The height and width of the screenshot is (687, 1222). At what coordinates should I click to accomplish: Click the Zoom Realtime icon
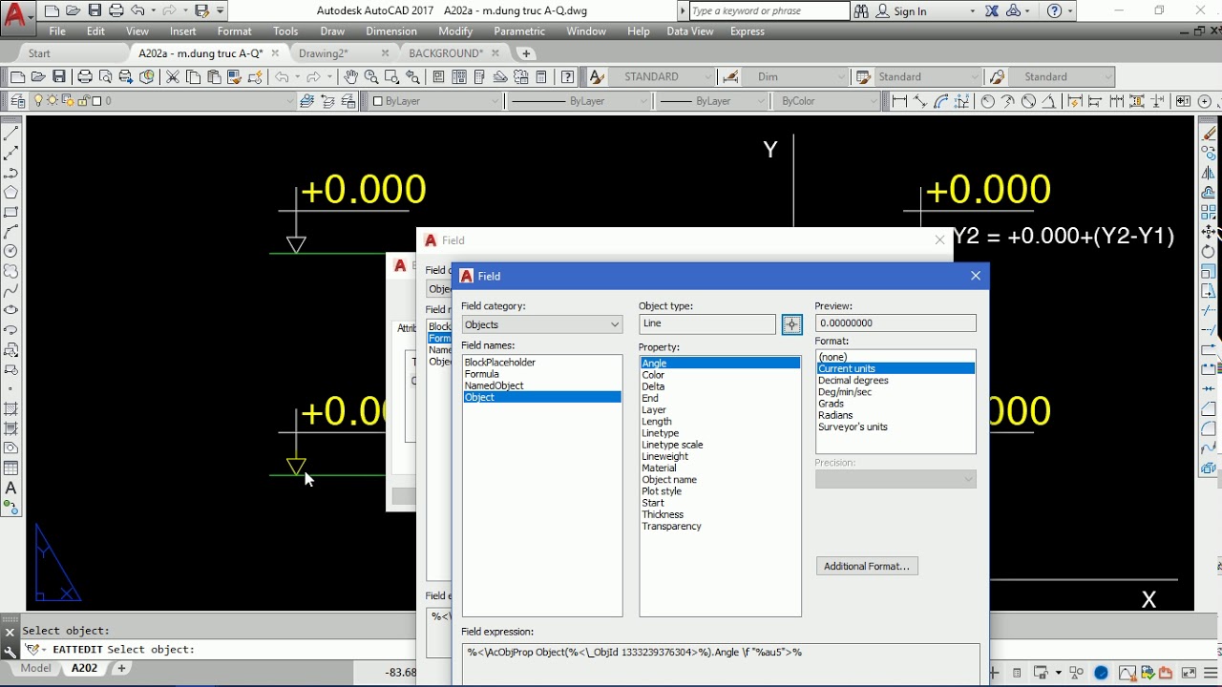click(x=371, y=77)
